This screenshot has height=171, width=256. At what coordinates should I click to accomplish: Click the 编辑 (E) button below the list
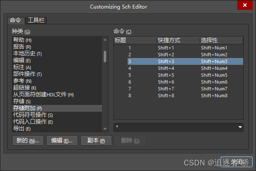[x=62, y=141]
